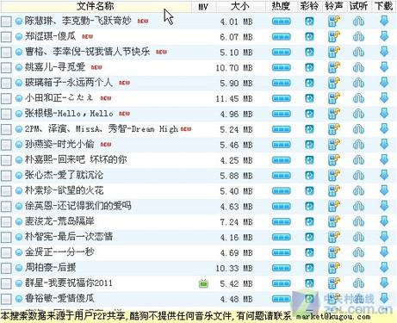The width and height of the screenshot is (397, 323).
Task: Click popularity bar of 陈慧琳、李克勤-飞跃奇妙
Action: tap(282, 22)
